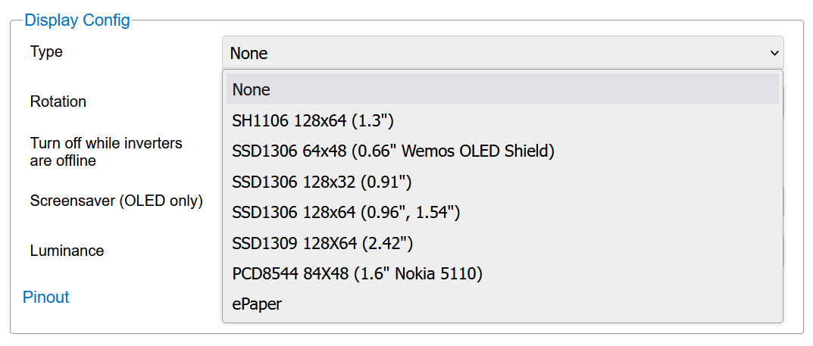Click 'Turn off while inverters are offline' label
The image size is (813, 346).
[x=106, y=151]
